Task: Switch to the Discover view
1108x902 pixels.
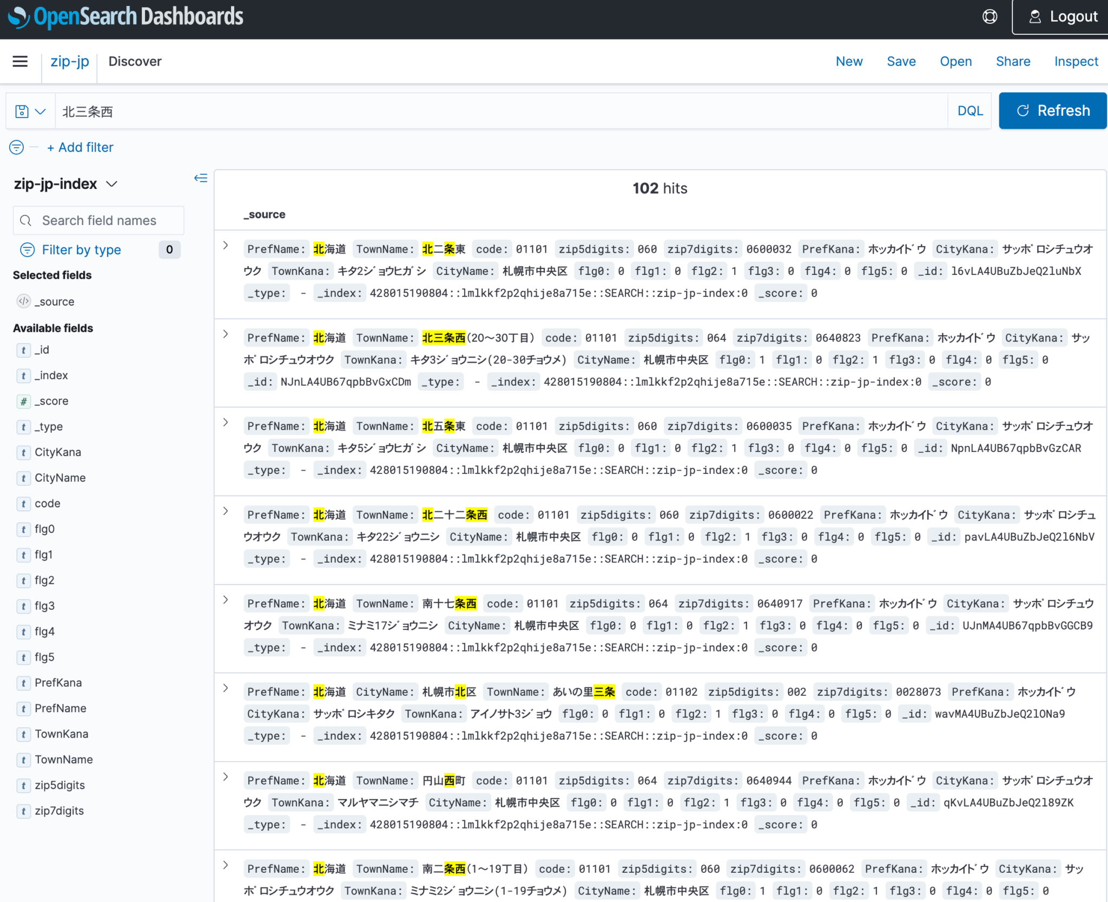Action: click(135, 61)
